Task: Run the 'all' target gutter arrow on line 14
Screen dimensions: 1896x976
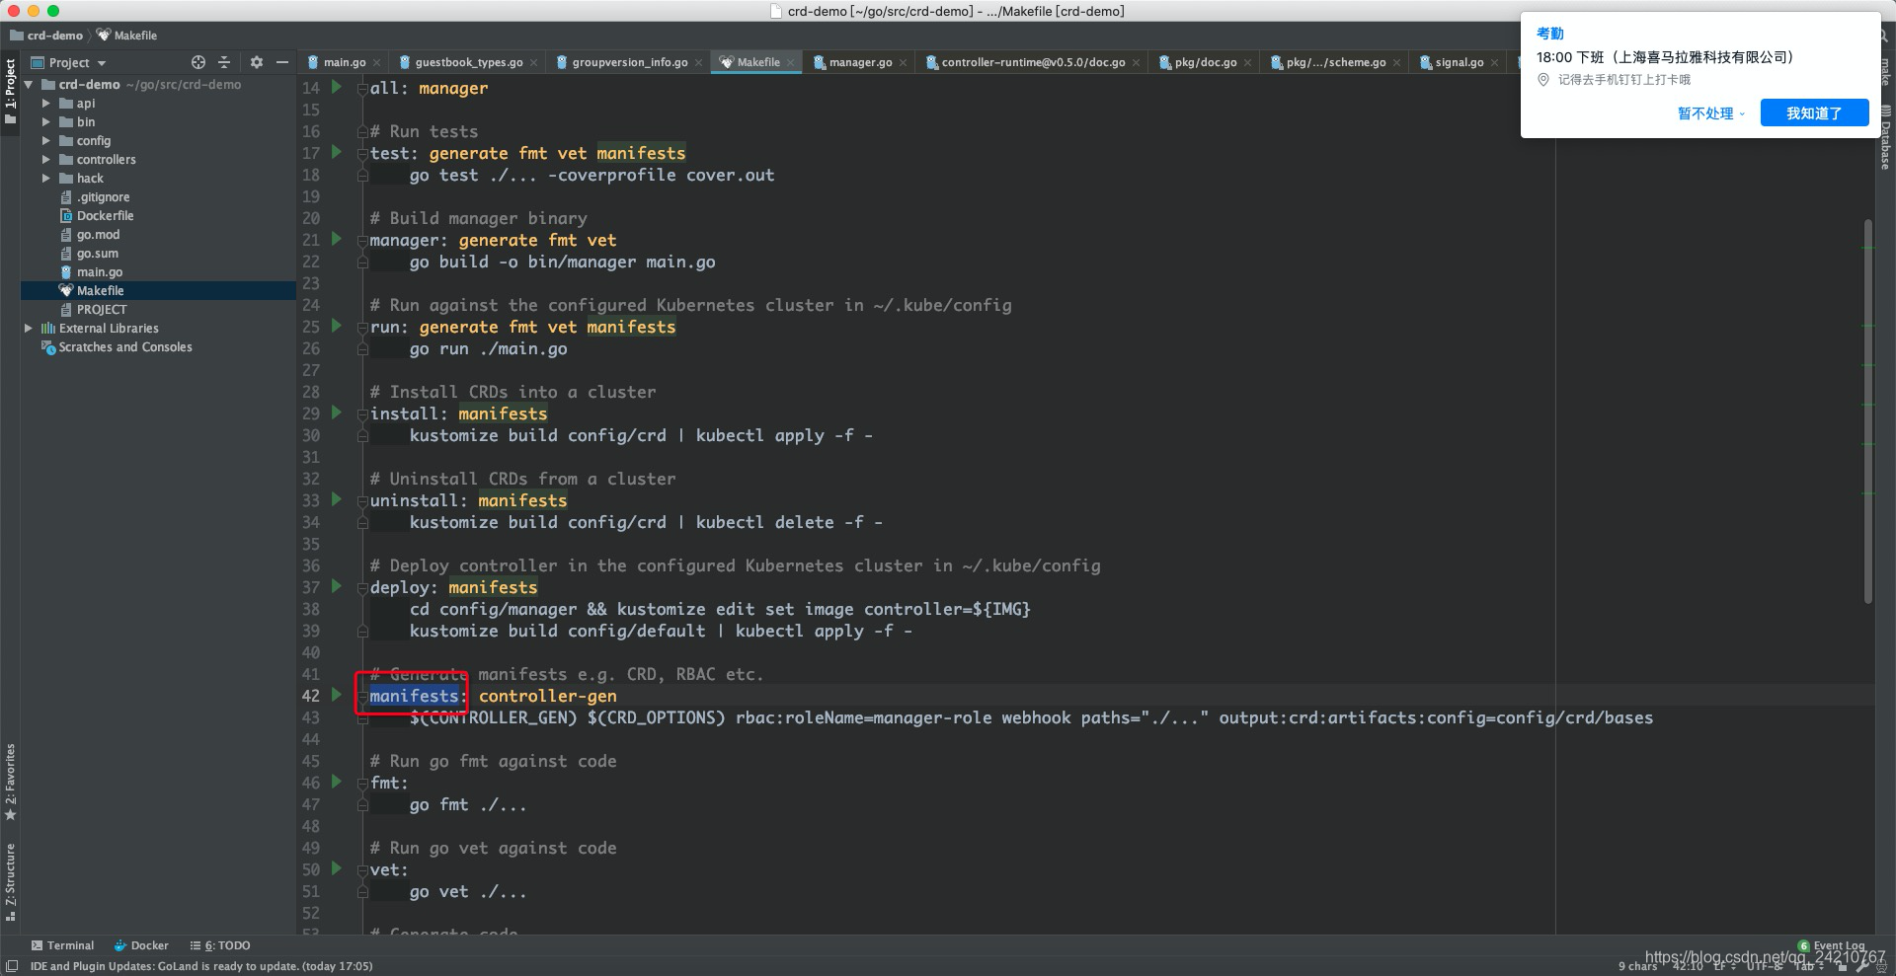Action: [337, 87]
